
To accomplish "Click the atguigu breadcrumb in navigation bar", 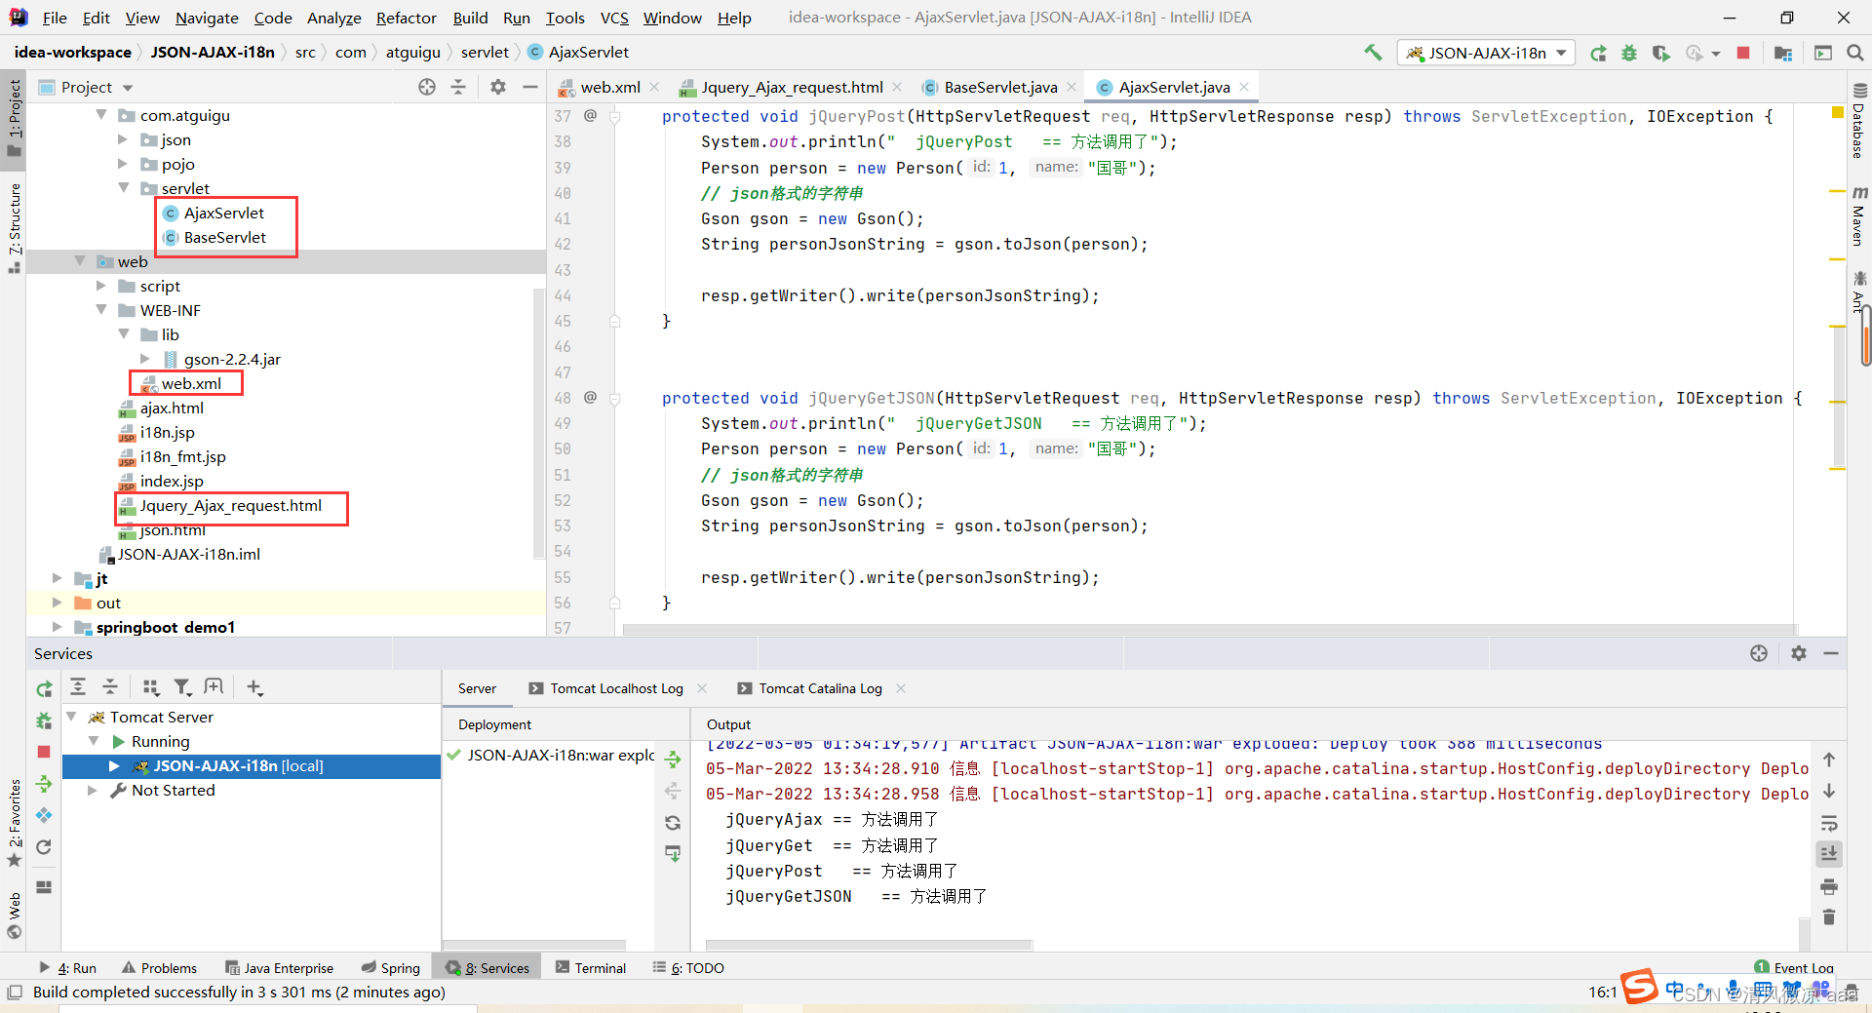I will (412, 53).
